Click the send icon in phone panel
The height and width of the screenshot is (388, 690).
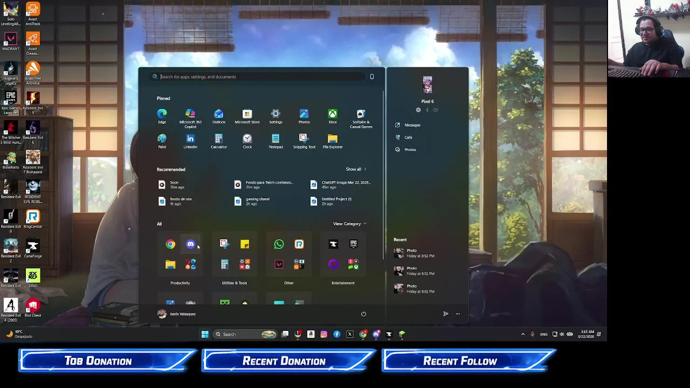(x=446, y=314)
